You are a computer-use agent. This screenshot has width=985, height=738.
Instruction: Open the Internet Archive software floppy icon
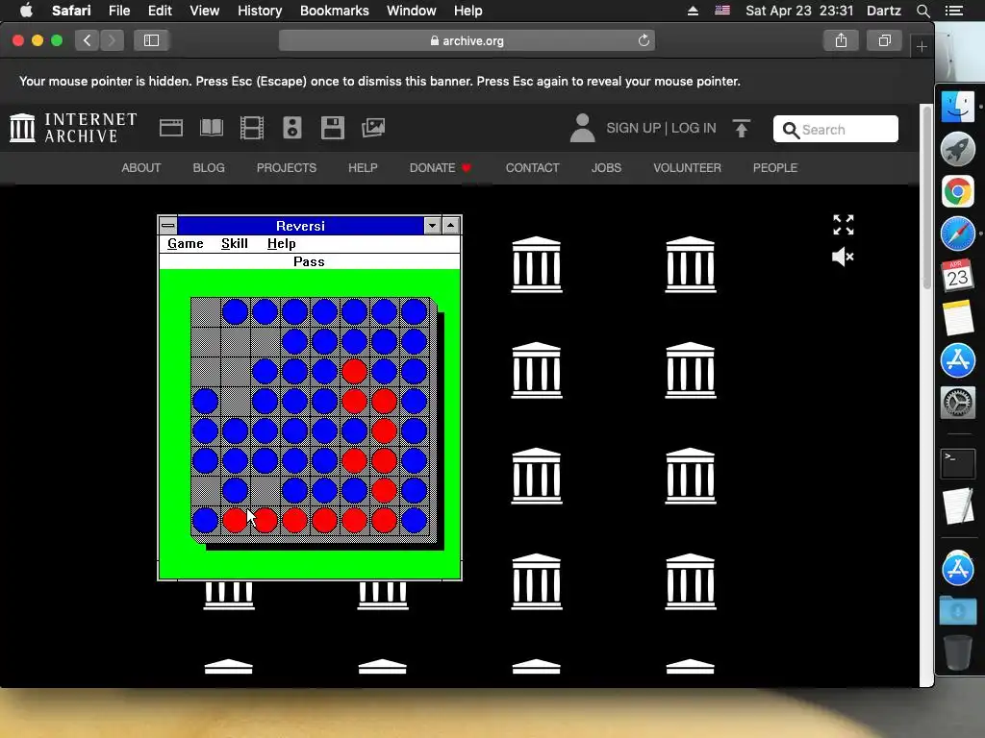coord(332,128)
